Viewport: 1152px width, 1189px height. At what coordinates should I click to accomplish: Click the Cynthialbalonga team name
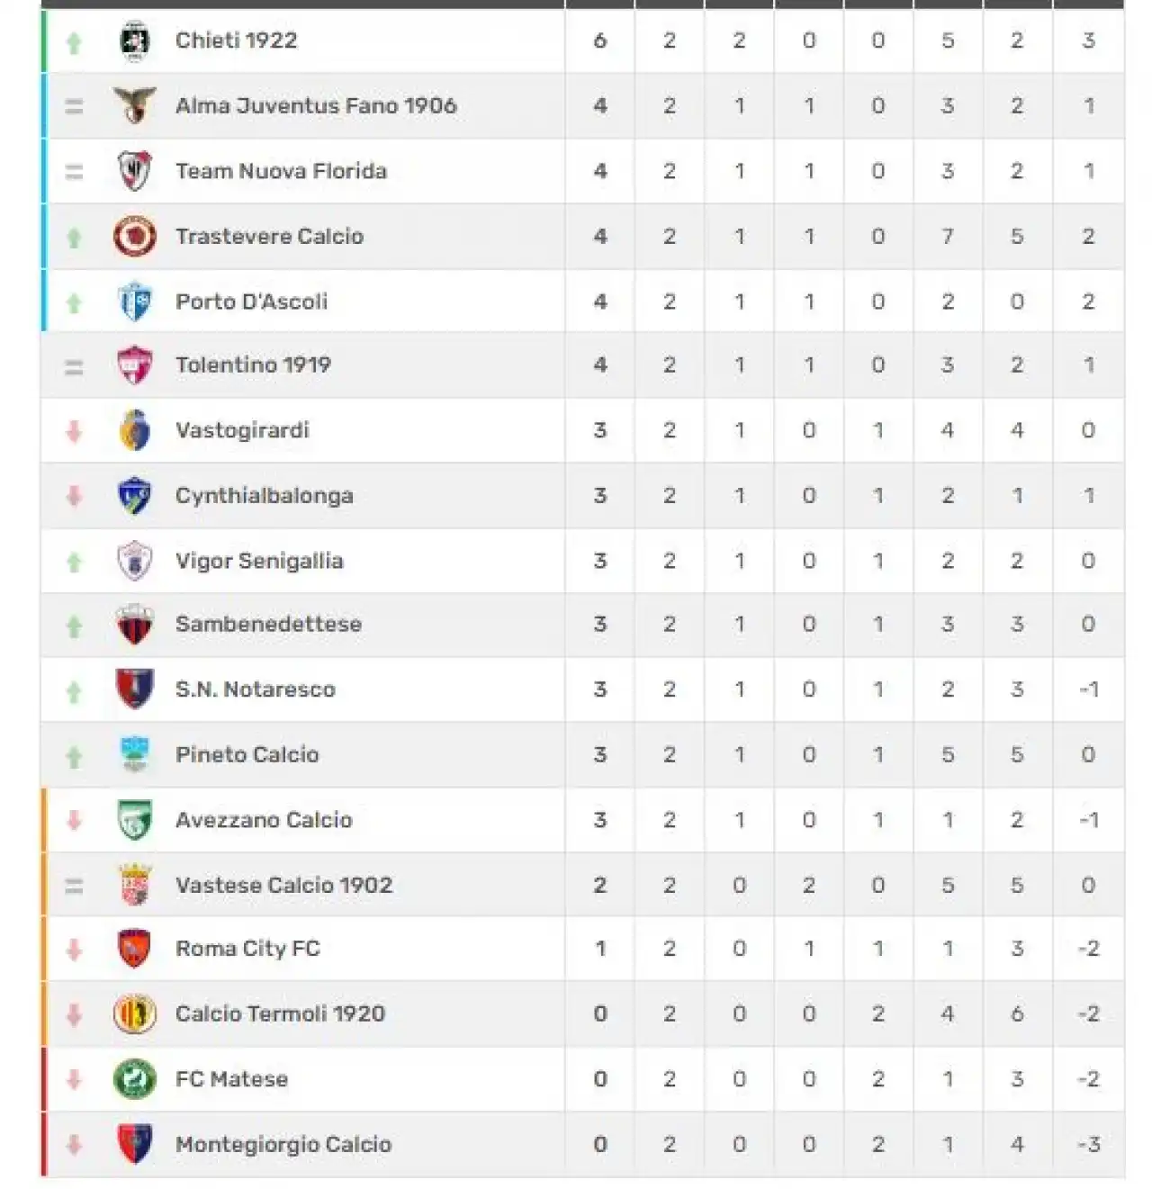pos(265,496)
